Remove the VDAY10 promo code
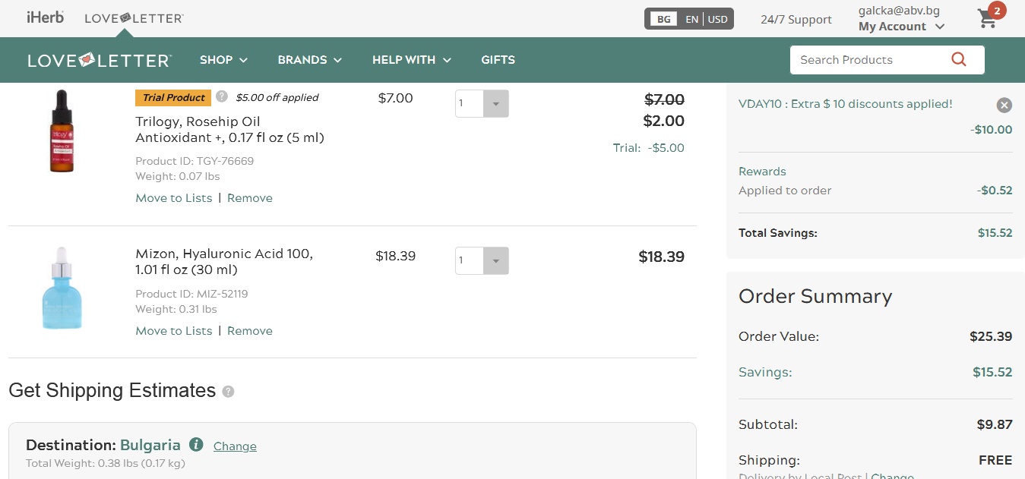Image resolution: width=1025 pixels, height=479 pixels. point(1004,106)
